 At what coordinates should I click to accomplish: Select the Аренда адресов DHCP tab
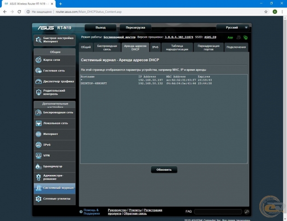coord(135,47)
